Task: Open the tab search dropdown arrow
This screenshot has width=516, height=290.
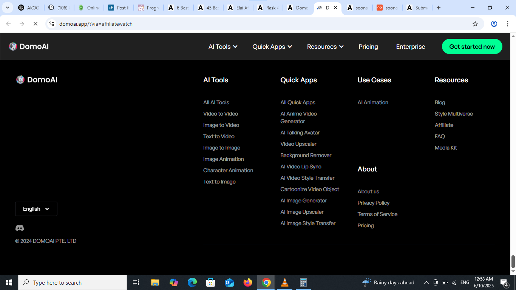Action: point(7,8)
